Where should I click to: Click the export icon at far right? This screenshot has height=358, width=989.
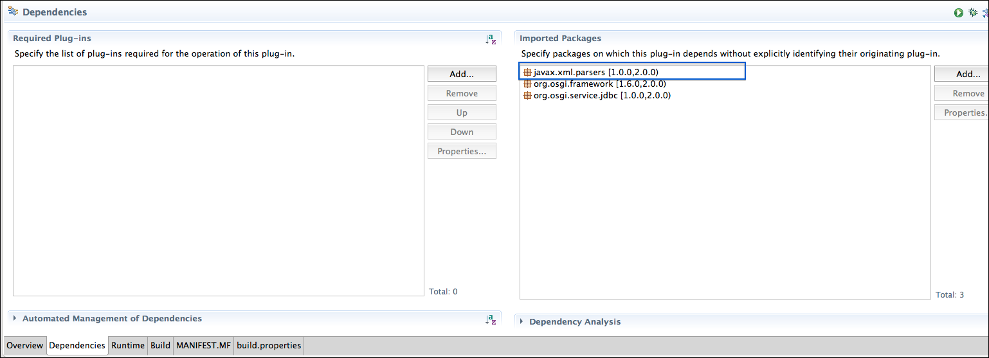(x=986, y=12)
